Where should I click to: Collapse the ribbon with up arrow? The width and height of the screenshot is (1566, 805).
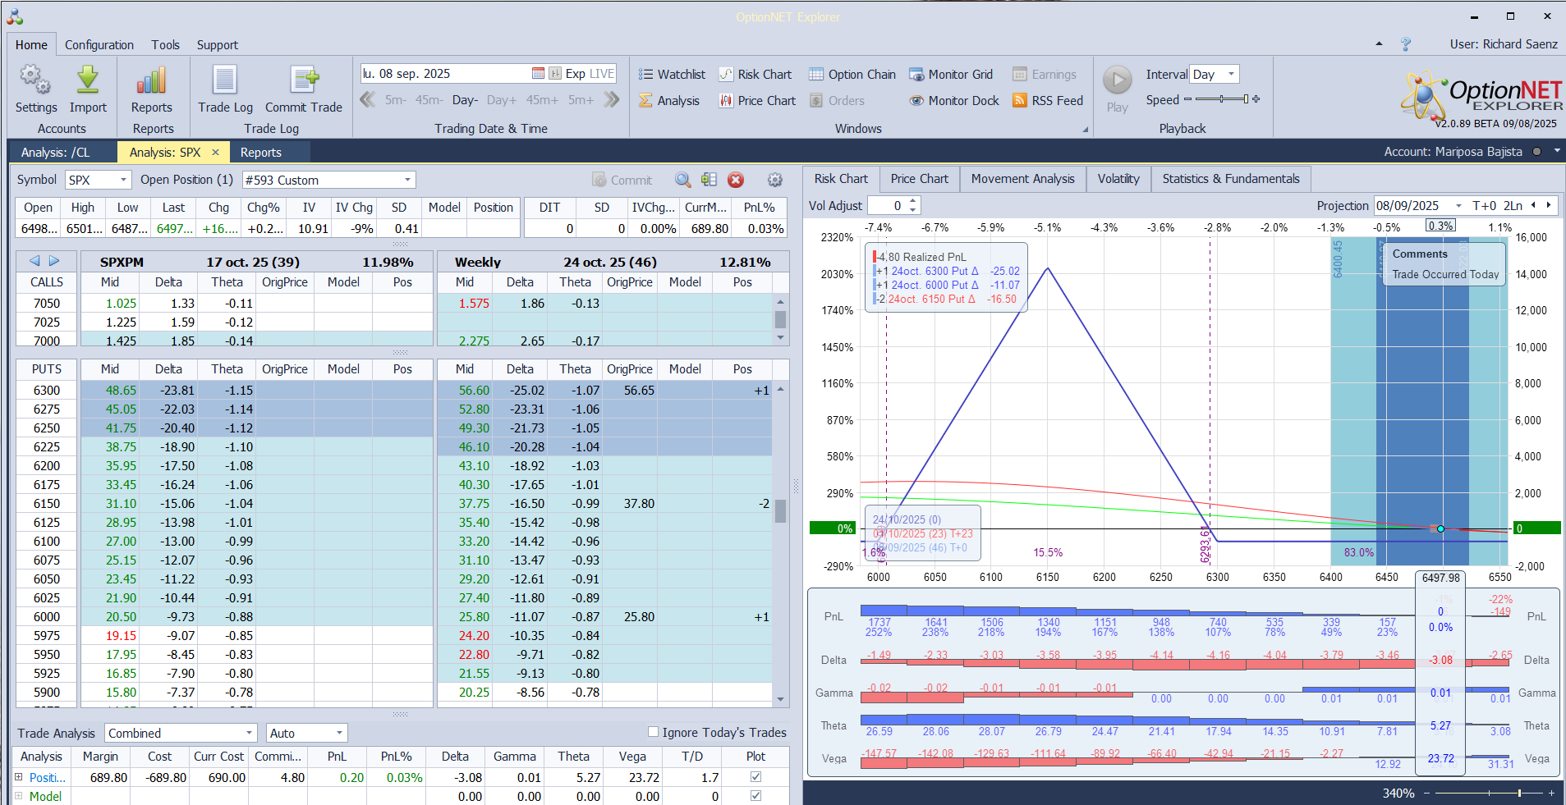click(1379, 44)
